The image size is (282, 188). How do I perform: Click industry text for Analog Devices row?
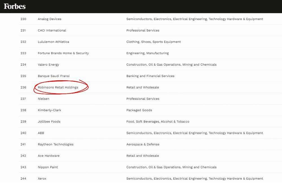195,19
